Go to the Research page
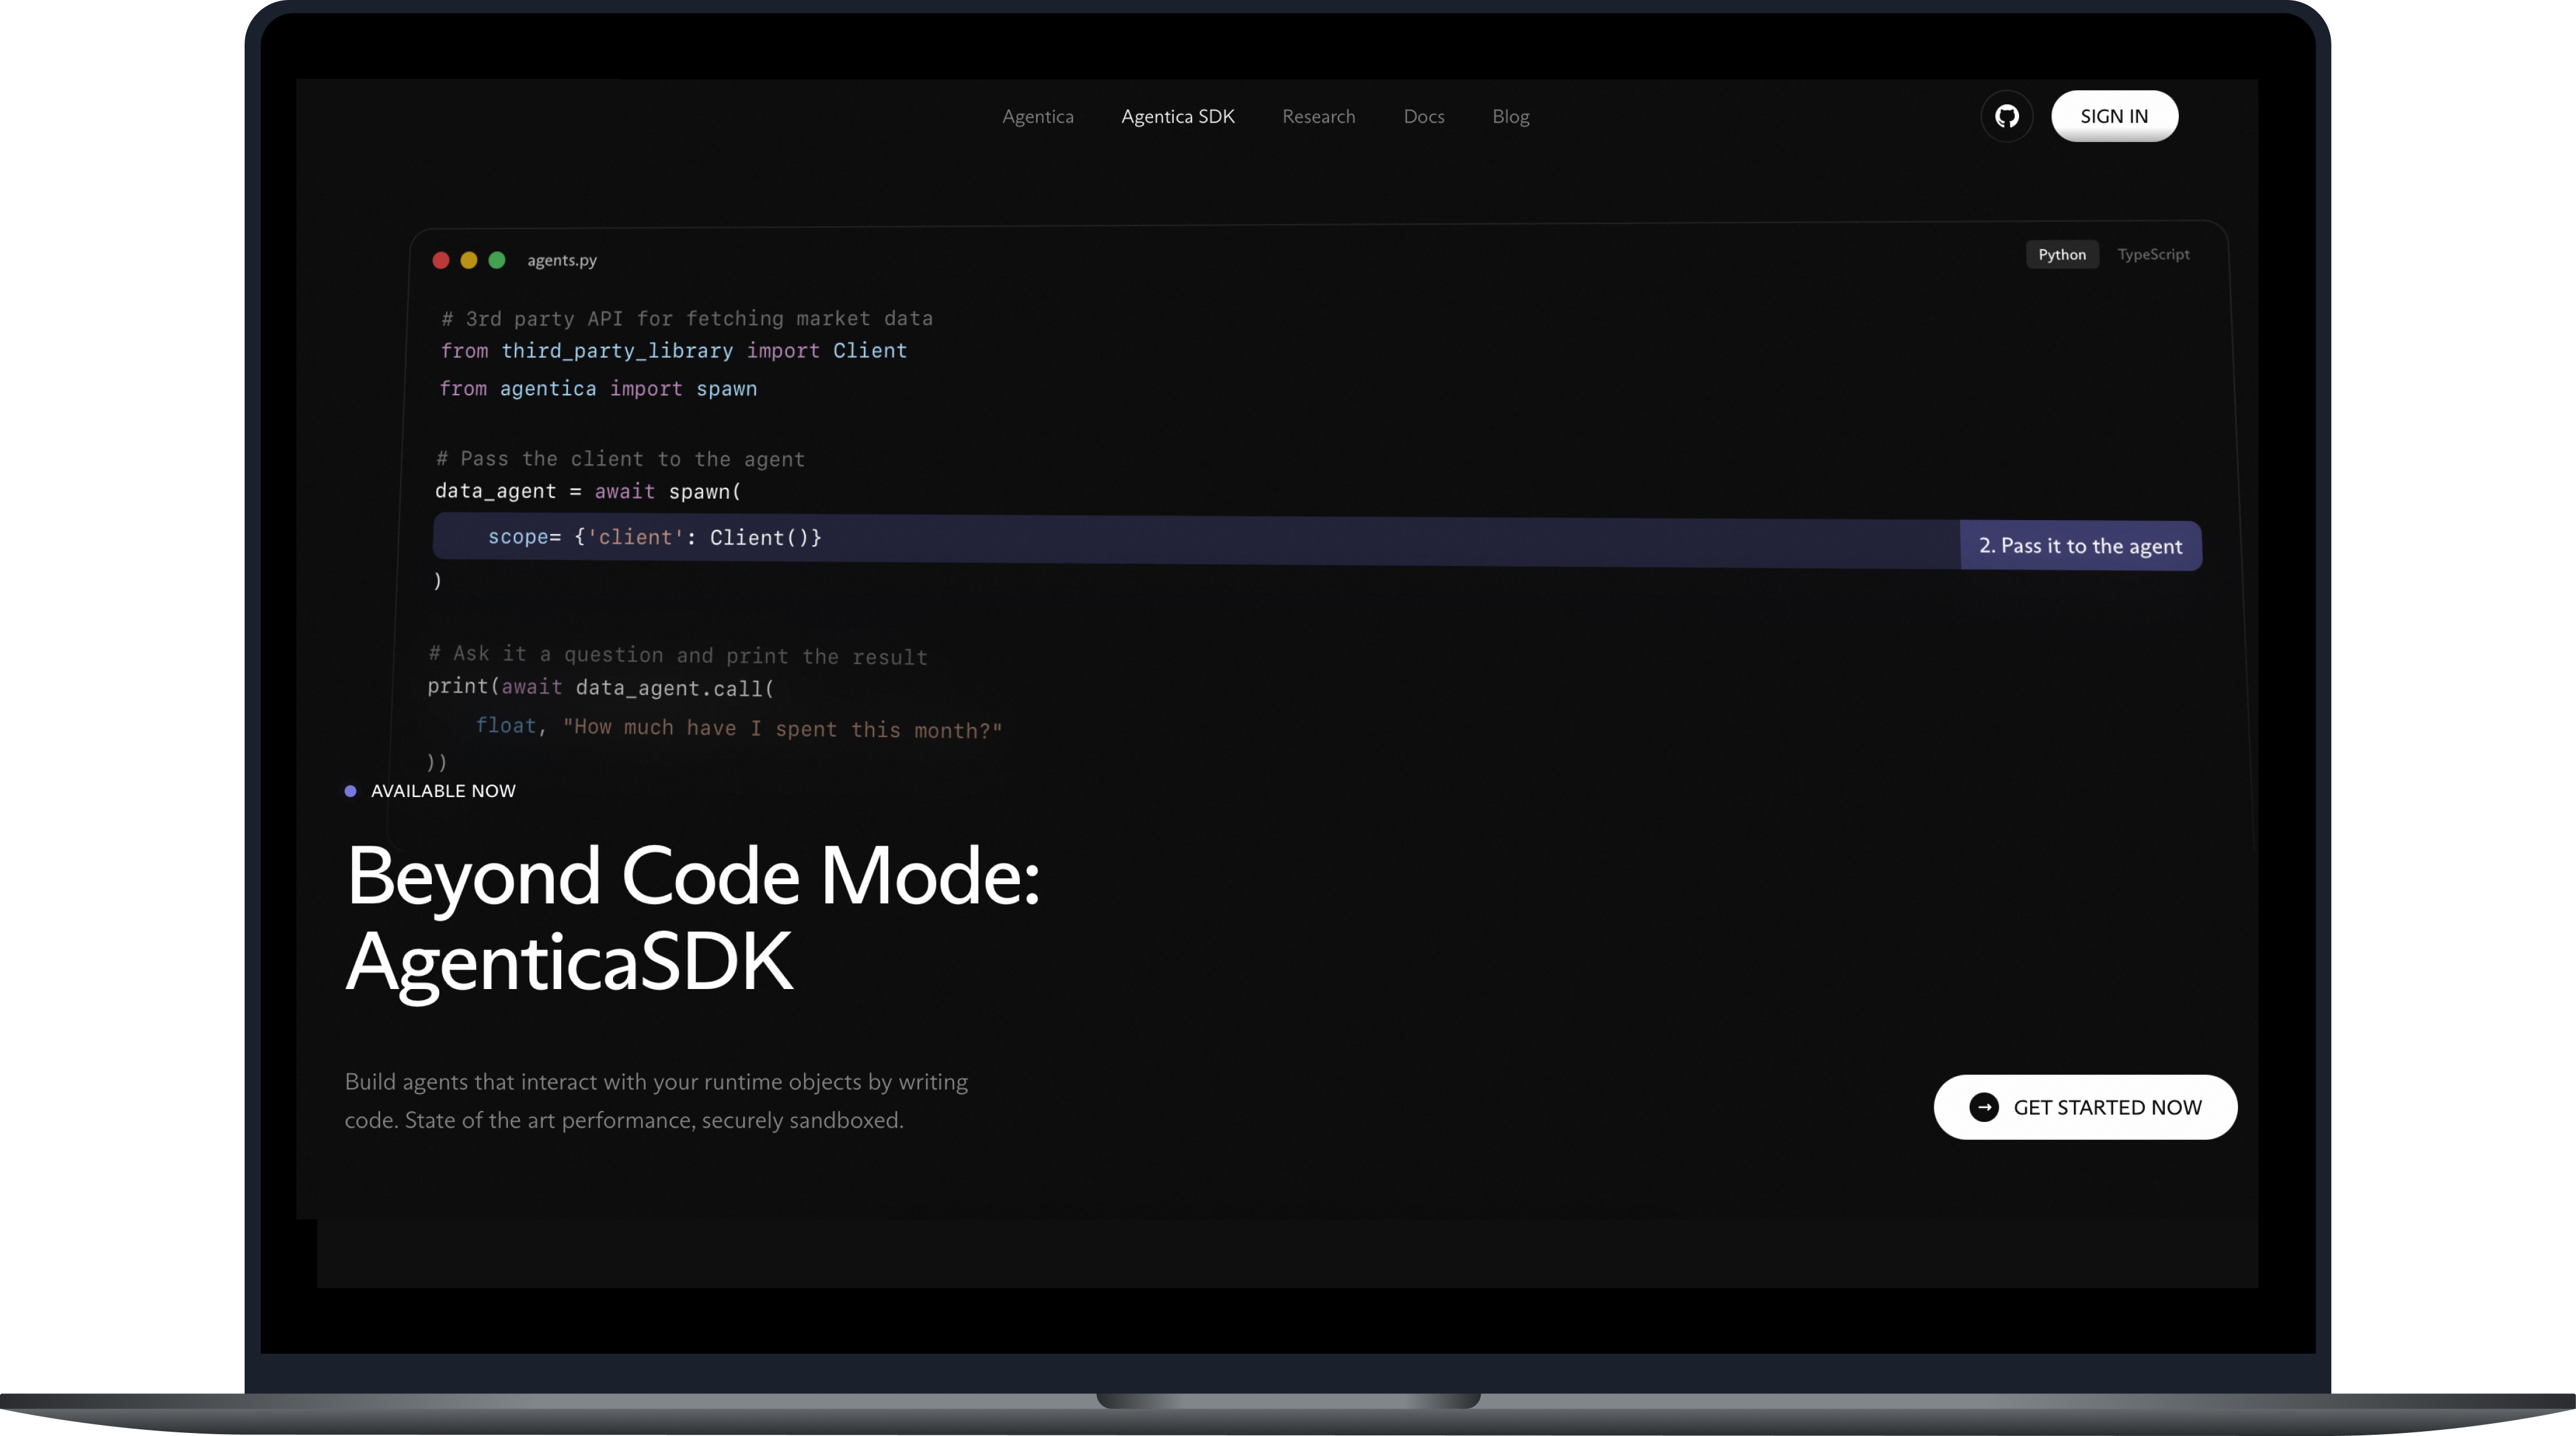2576x1436 pixels. (x=1319, y=116)
